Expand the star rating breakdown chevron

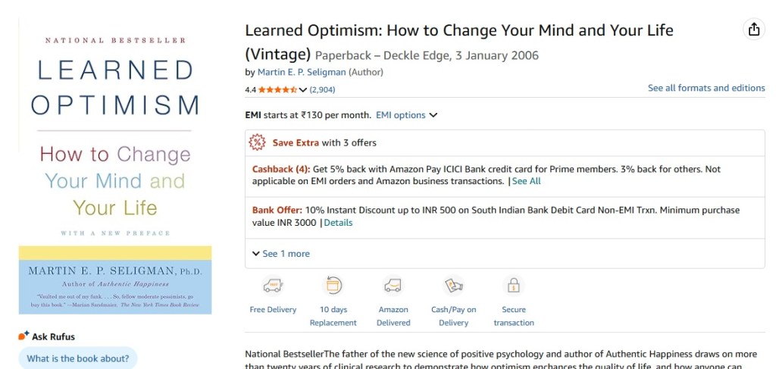tap(303, 89)
